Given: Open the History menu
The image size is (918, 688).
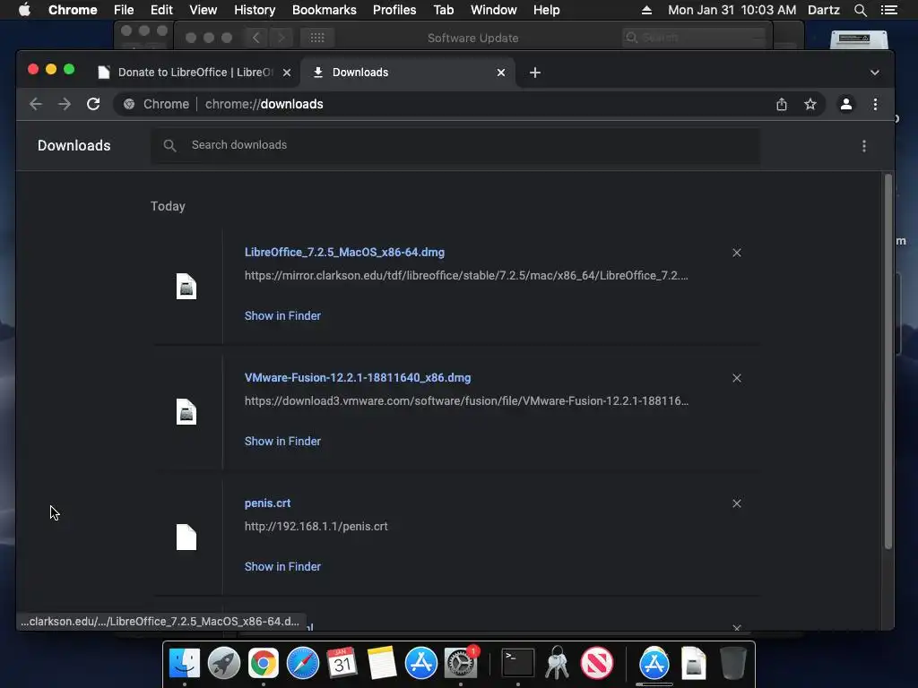Looking at the screenshot, I should pos(255,10).
